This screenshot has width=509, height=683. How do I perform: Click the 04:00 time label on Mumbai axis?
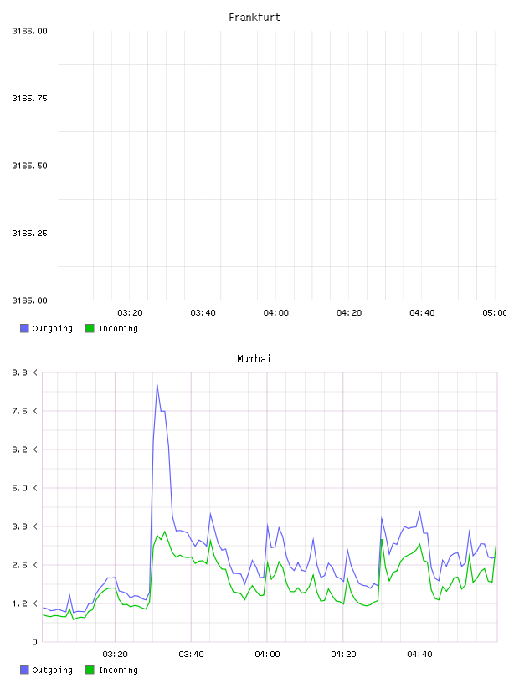pyautogui.click(x=267, y=655)
